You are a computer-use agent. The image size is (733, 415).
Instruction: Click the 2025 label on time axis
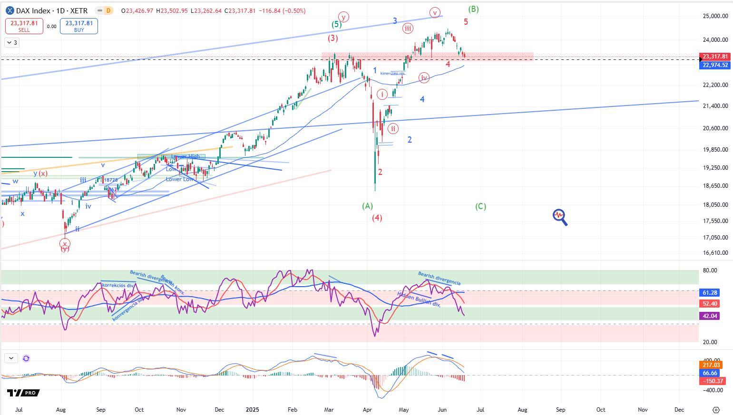[x=252, y=409]
